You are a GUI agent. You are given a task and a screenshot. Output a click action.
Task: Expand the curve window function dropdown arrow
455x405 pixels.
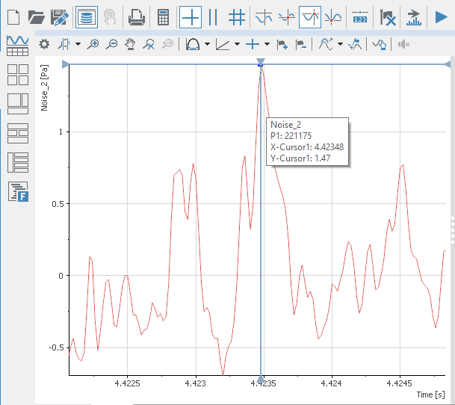click(x=207, y=44)
